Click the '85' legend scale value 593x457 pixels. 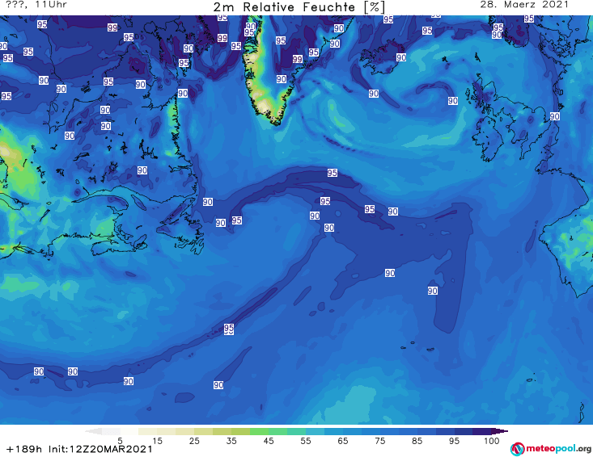[417, 440]
